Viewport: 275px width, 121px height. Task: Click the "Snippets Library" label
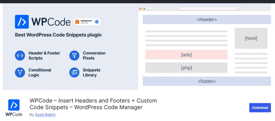pyautogui.click(x=92, y=73)
